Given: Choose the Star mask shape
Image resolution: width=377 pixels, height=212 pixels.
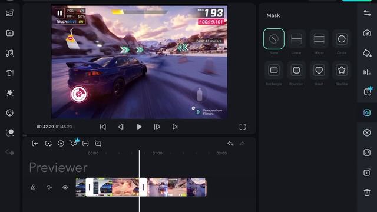Looking at the screenshot, I should click(342, 70).
